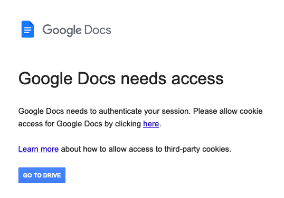Click the "Please allow cookie" sentence start
This screenshot has height=198, width=284.
point(228,111)
